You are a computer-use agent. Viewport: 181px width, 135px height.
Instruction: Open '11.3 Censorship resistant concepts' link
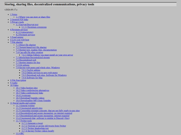(48, 111)
